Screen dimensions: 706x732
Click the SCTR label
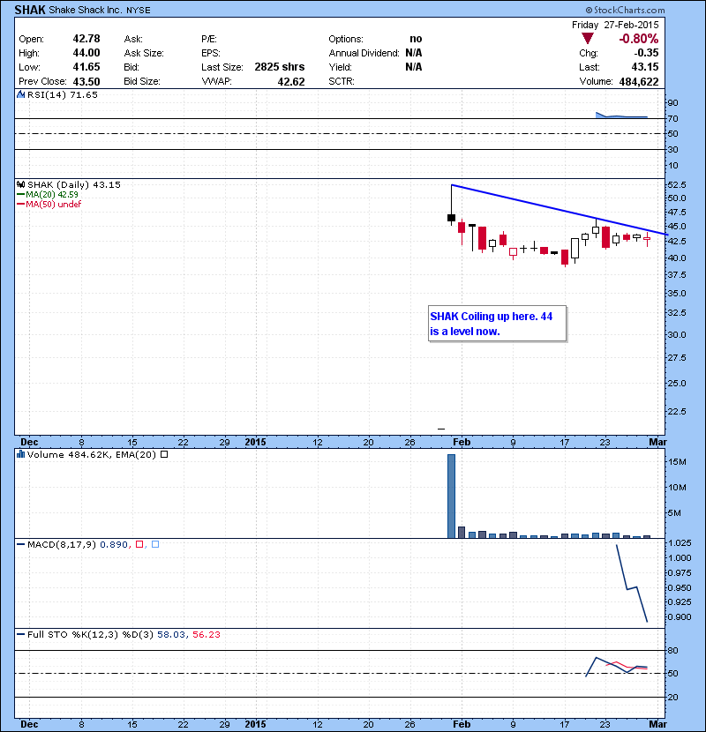[342, 81]
